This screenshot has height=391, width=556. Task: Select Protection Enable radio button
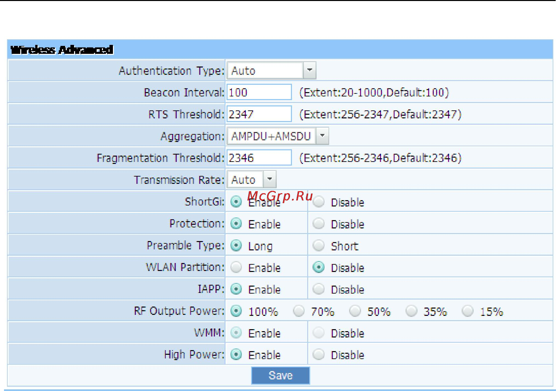236,223
